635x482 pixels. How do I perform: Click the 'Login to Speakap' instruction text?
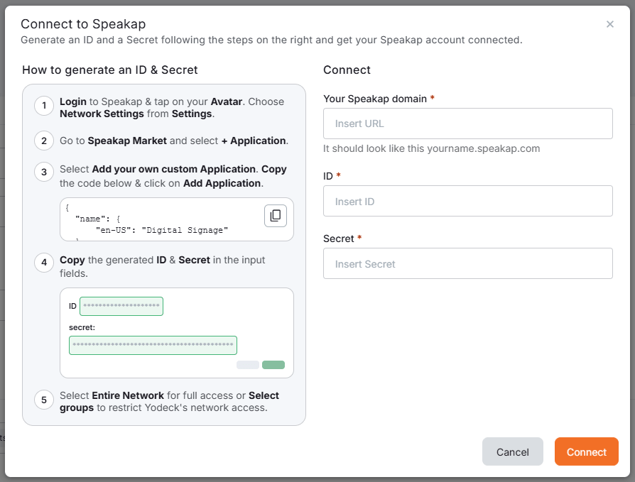point(172,108)
